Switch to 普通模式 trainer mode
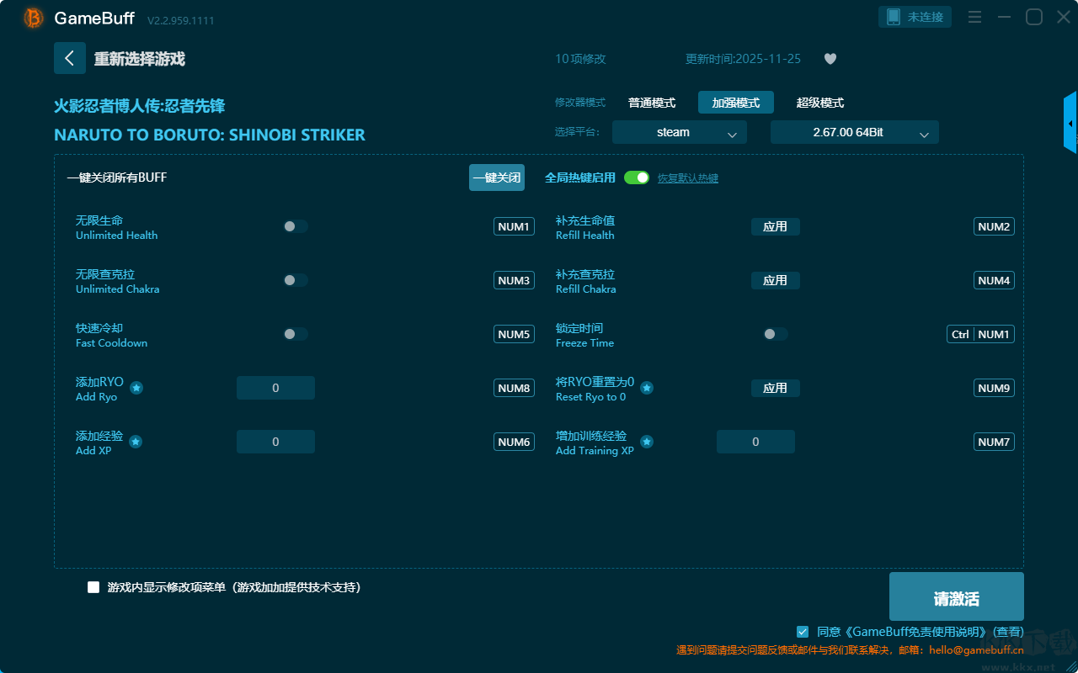 coord(652,103)
